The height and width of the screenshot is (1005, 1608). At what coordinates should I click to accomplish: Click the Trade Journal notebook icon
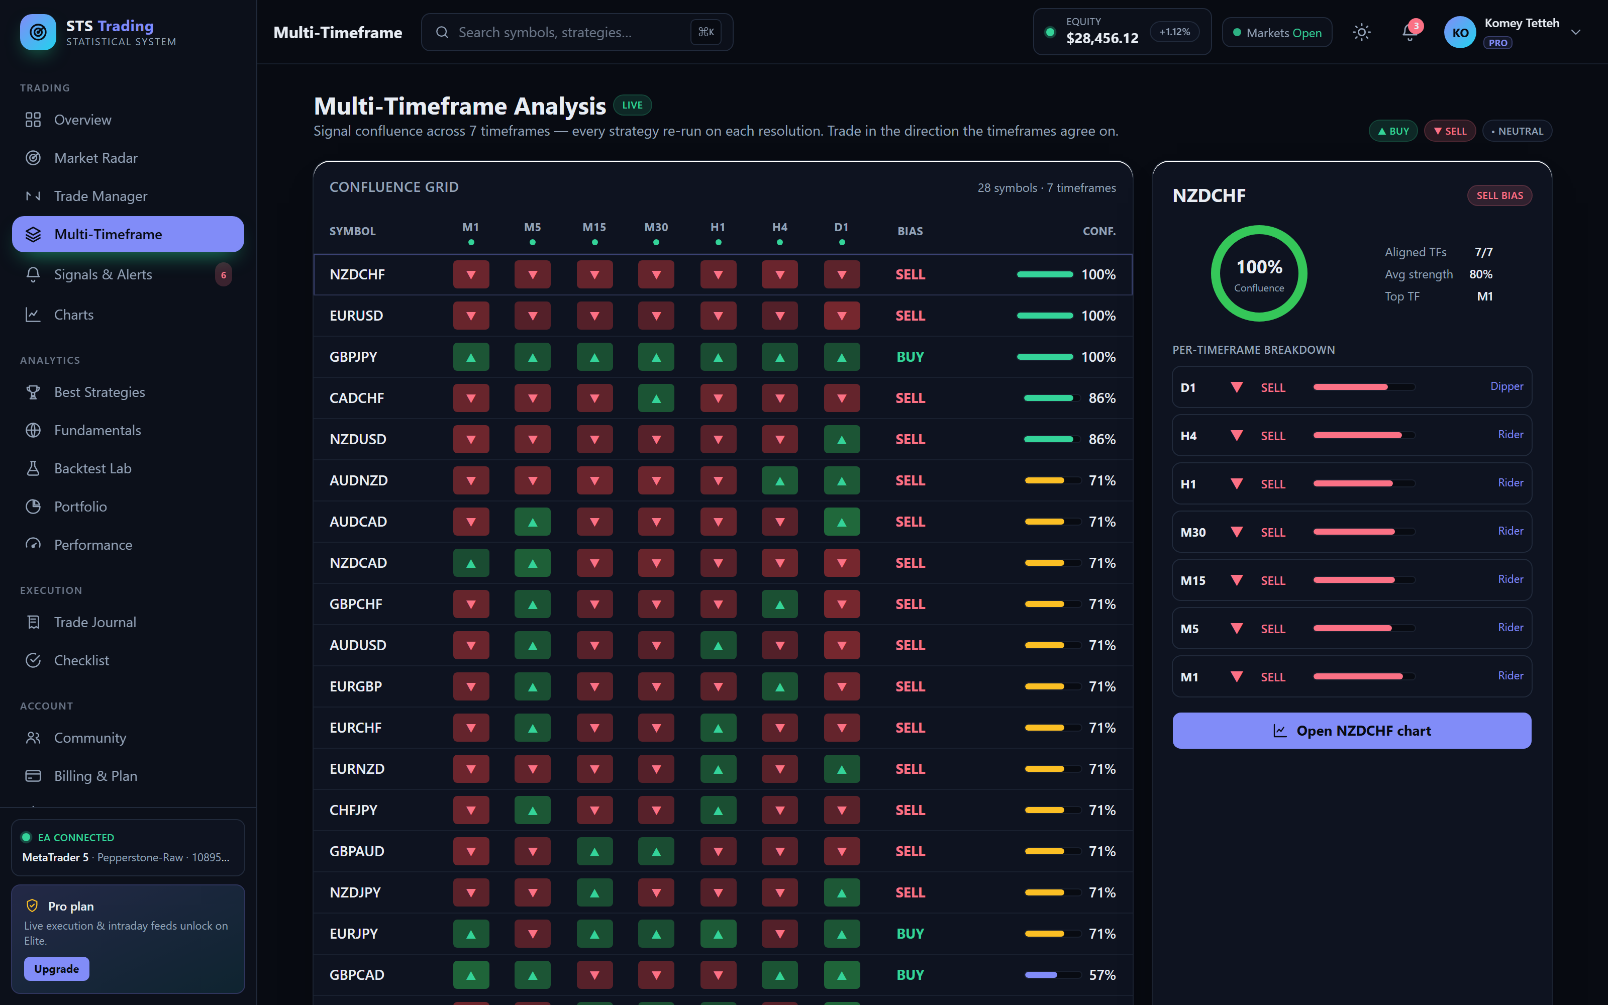point(33,622)
